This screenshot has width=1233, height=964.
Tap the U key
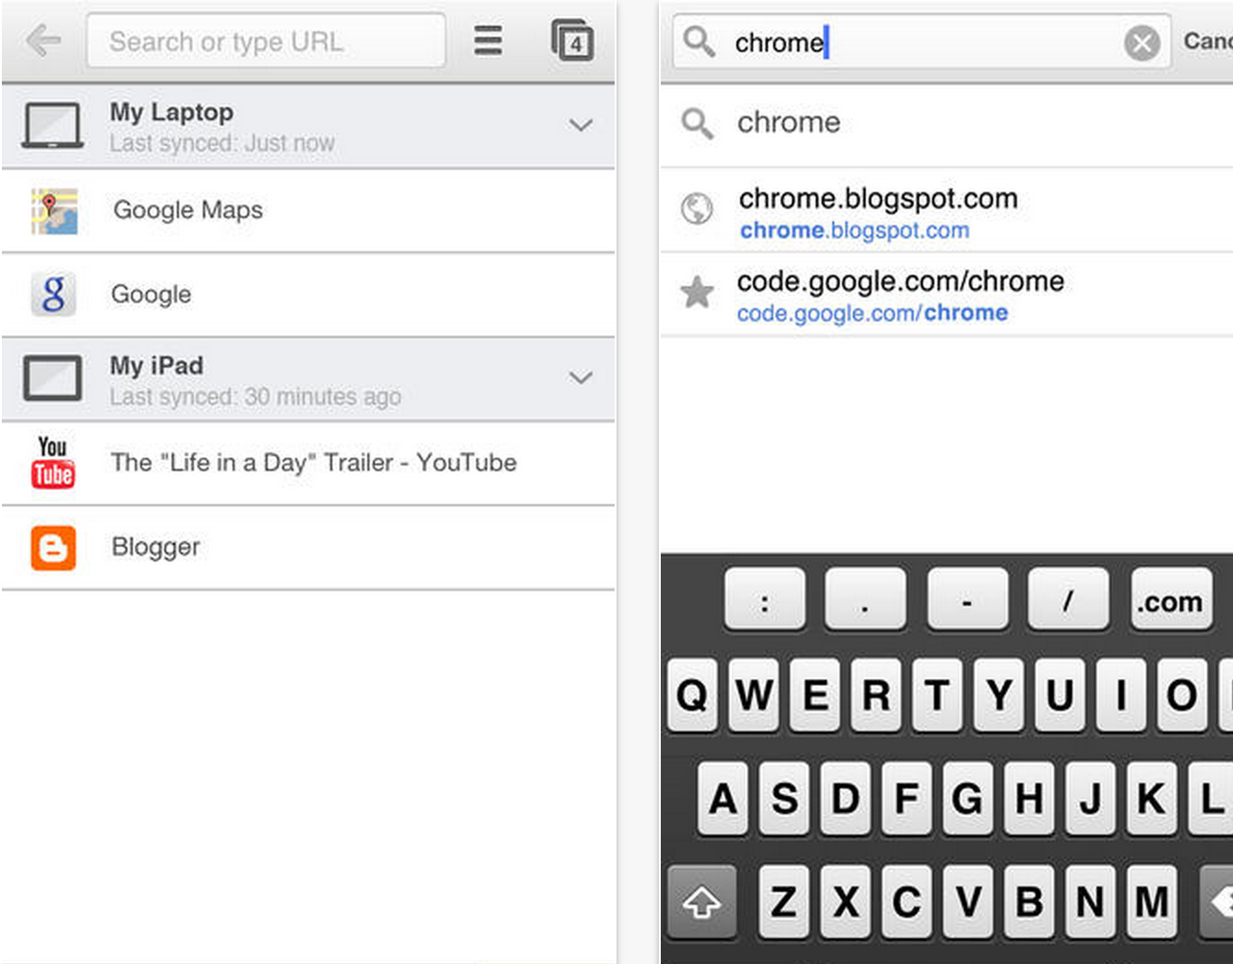click(1059, 694)
